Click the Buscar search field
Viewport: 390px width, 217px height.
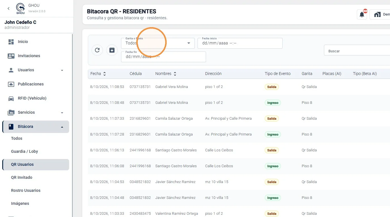[357, 51]
